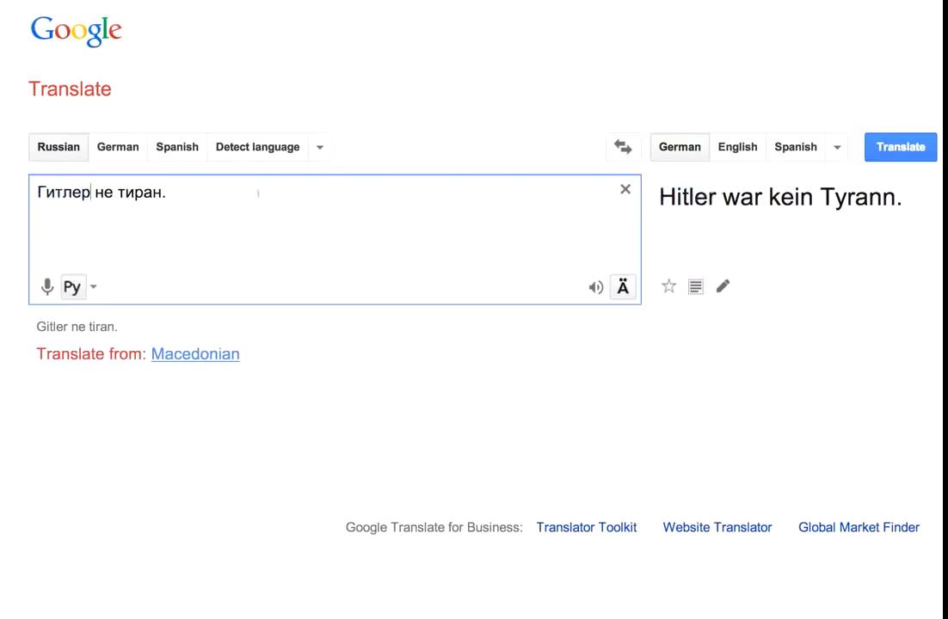
Task: Open the input tools dropdown arrow
Action: click(x=94, y=287)
